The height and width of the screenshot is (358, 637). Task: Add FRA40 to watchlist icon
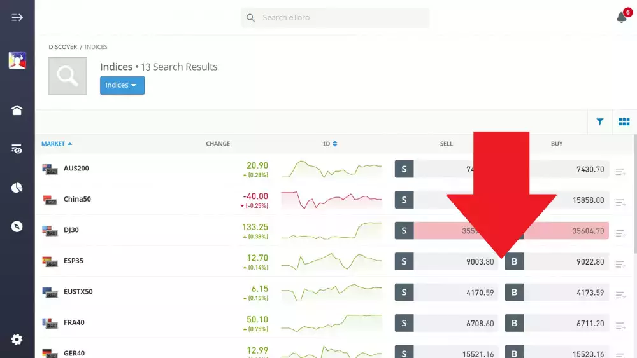620,326
